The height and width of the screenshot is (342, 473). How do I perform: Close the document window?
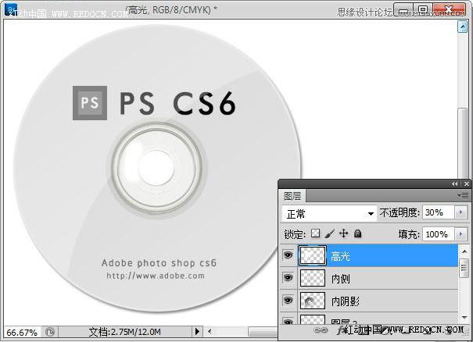tap(450, 10)
